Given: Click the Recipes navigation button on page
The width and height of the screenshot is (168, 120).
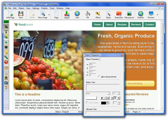Looking at the screenshot, I should (122, 25).
